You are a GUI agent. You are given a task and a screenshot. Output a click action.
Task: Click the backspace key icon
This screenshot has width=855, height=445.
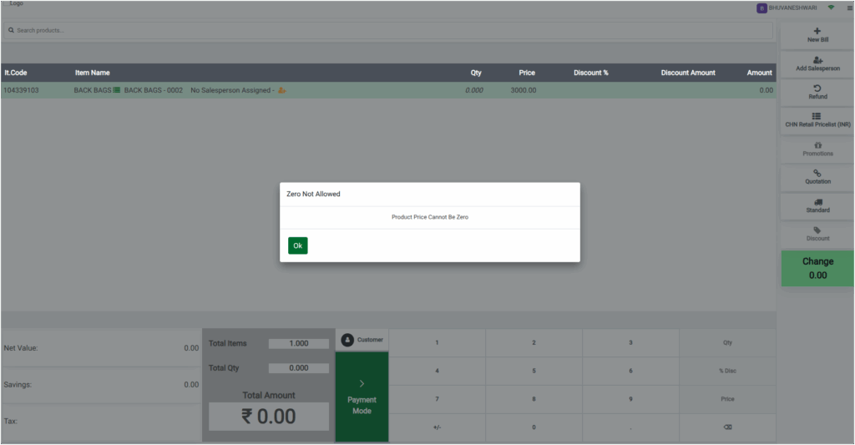coord(727,427)
